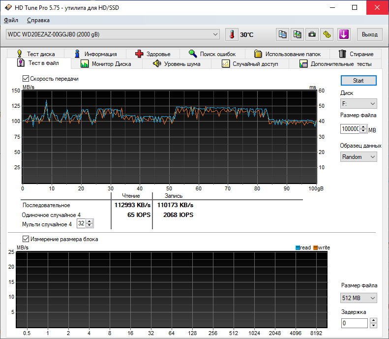Click the Одиночное случайное 4 label
The width and height of the screenshot is (389, 339).
click(51, 215)
